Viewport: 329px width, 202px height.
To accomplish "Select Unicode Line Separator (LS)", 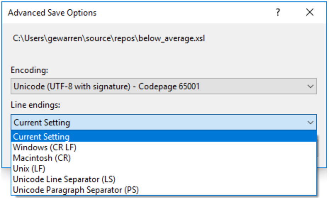I will [x=64, y=179].
